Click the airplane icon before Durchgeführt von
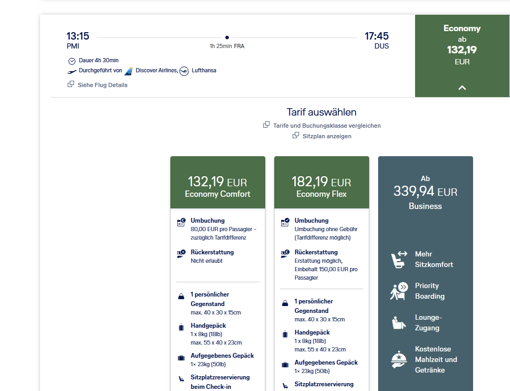 [72, 72]
